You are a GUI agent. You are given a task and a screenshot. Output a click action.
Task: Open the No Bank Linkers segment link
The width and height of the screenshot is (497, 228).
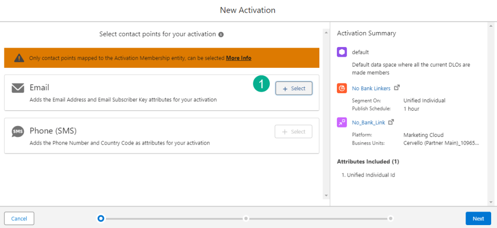[x=371, y=88]
